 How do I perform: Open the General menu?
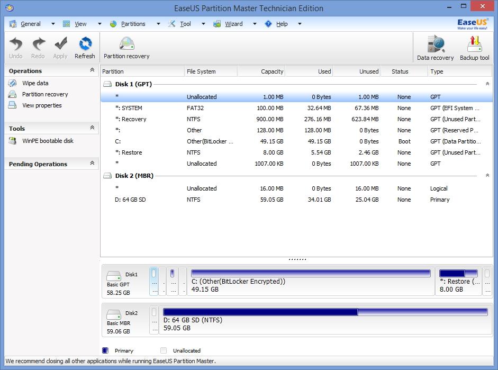(x=31, y=24)
